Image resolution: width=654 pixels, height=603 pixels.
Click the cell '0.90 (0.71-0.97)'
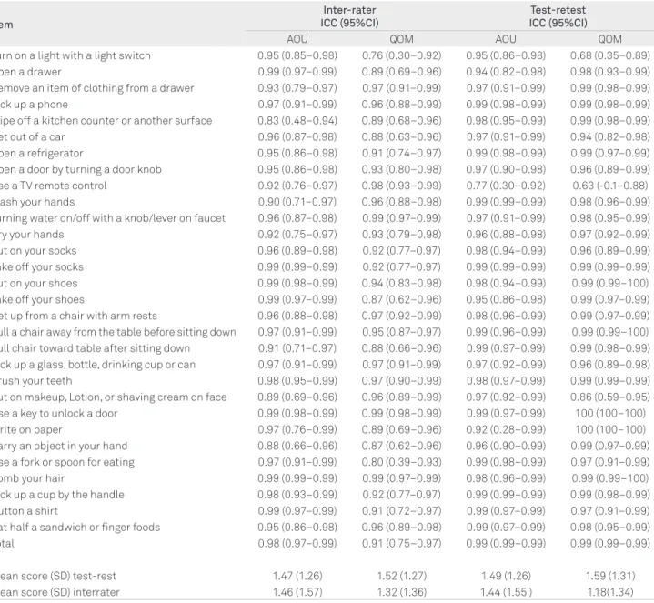point(297,202)
